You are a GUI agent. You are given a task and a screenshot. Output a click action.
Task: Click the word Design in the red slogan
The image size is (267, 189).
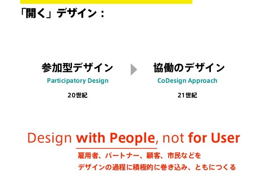(49, 138)
